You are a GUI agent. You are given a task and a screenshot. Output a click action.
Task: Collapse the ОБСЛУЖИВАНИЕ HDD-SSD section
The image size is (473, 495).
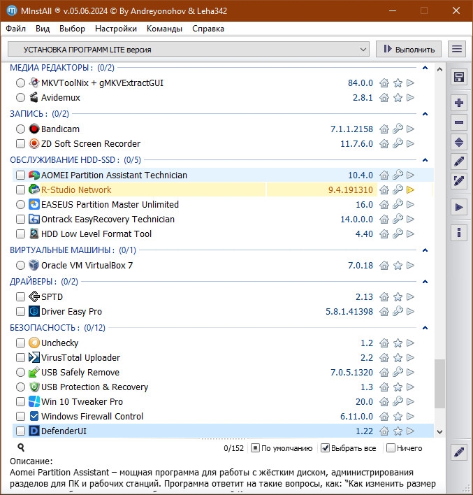coord(425,159)
